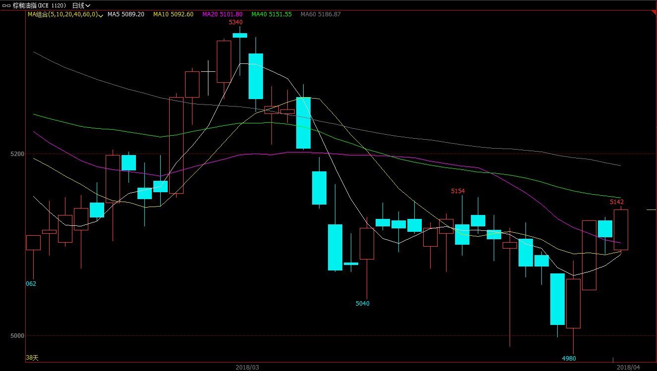Click the MA20 5101.80 legend value
The image size is (657, 371).
point(222,14)
